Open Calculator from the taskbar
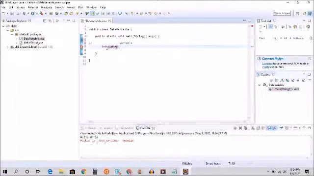The image size is (314, 176). pos(95,172)
